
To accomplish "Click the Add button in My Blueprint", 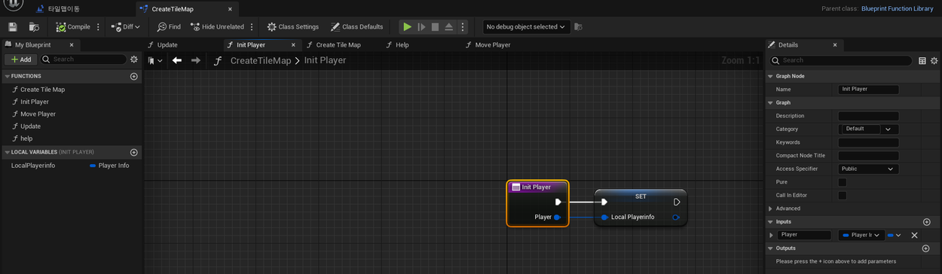I will point(21,59).
